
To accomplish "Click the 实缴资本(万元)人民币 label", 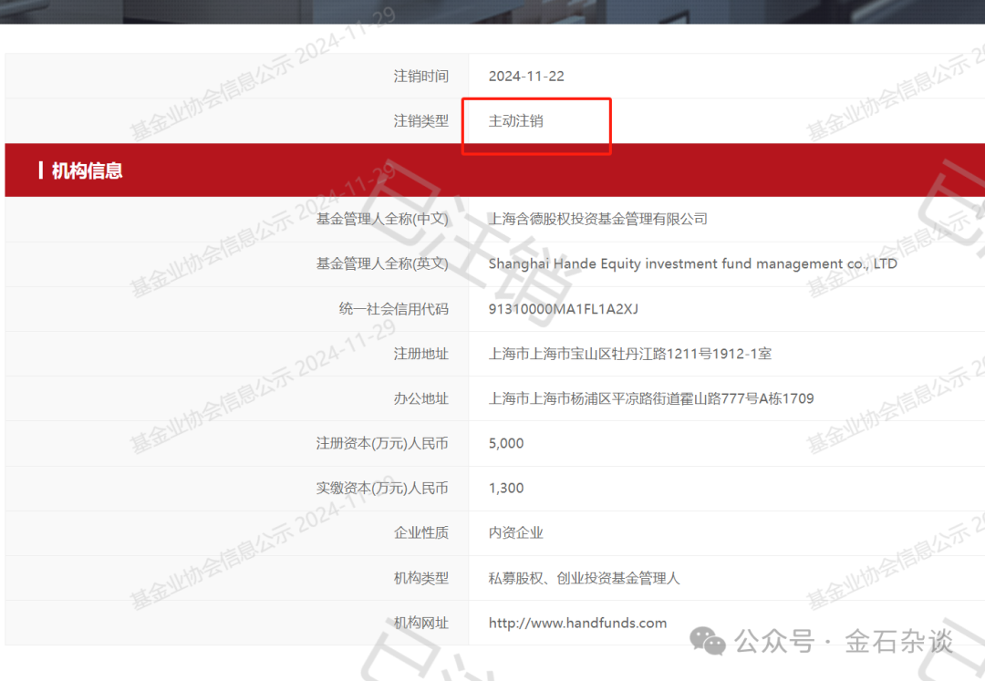I will 382,488.
